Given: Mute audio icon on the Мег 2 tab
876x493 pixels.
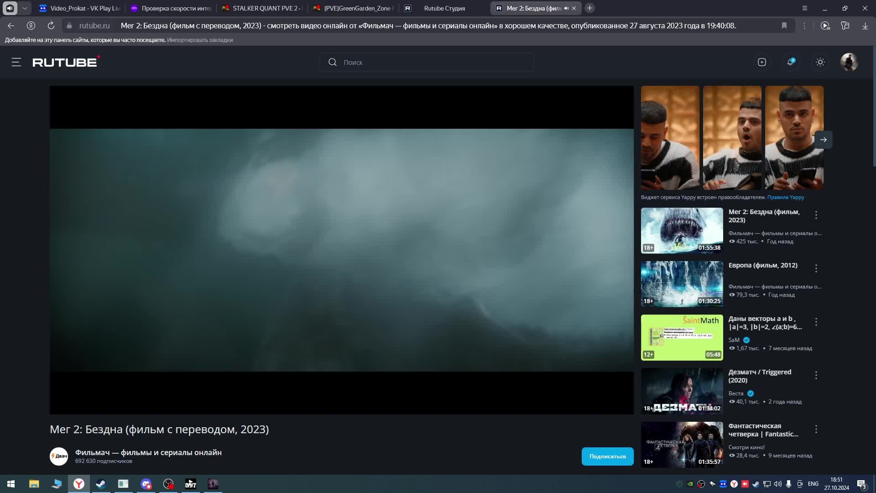Looking at the screenshot, I should [566, 8].
